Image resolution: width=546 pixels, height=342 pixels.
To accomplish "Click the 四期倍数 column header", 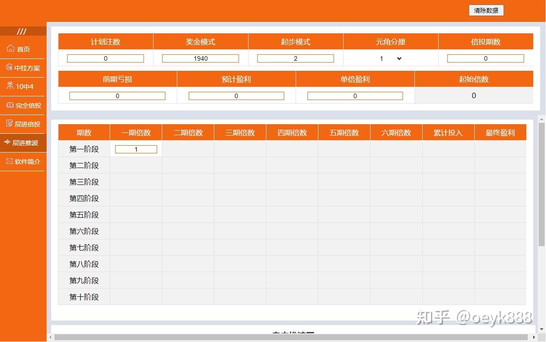I will pyautogui.click(x=292, y=132).
